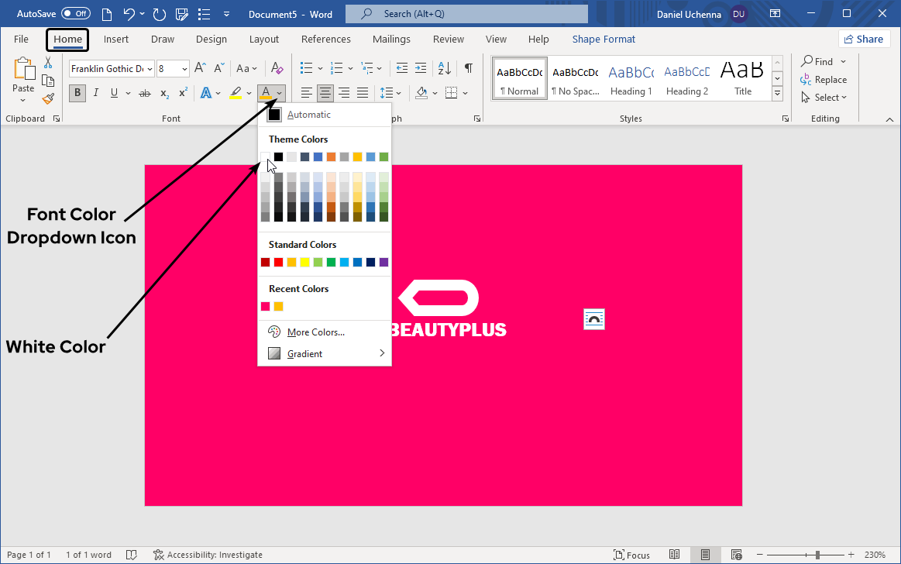The image size is (901, 564).
Task: Click the Clear All Formatting icon
Action: [277, 68]
